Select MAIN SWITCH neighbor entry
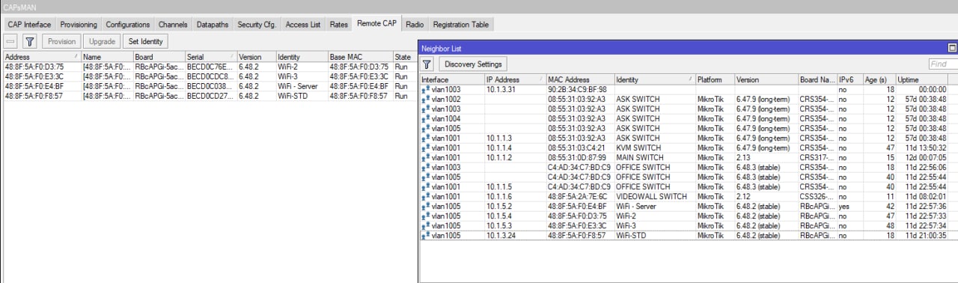The height and width of the screenshot is (283, 958). (x=689, y=158)
